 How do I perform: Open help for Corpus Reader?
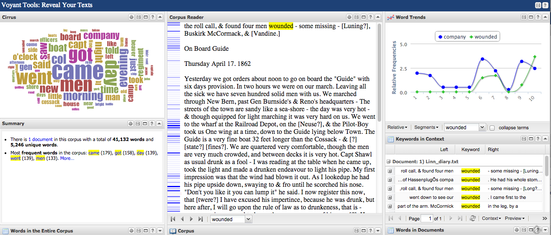coord(371,17)
